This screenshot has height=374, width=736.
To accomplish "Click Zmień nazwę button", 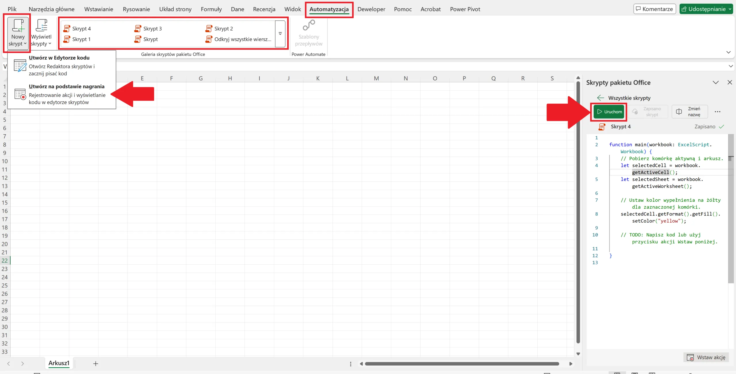I will click(x=689, y=112).
